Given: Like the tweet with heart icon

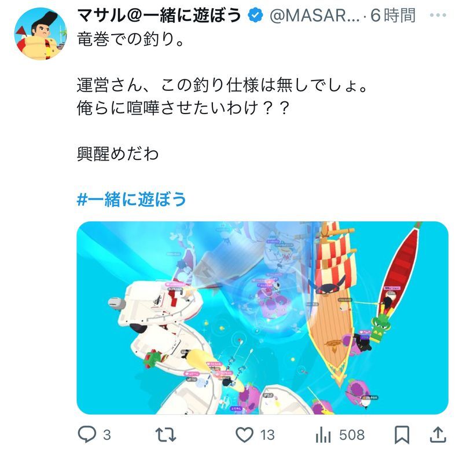Looking at the screenshot, I should (244, 435).
